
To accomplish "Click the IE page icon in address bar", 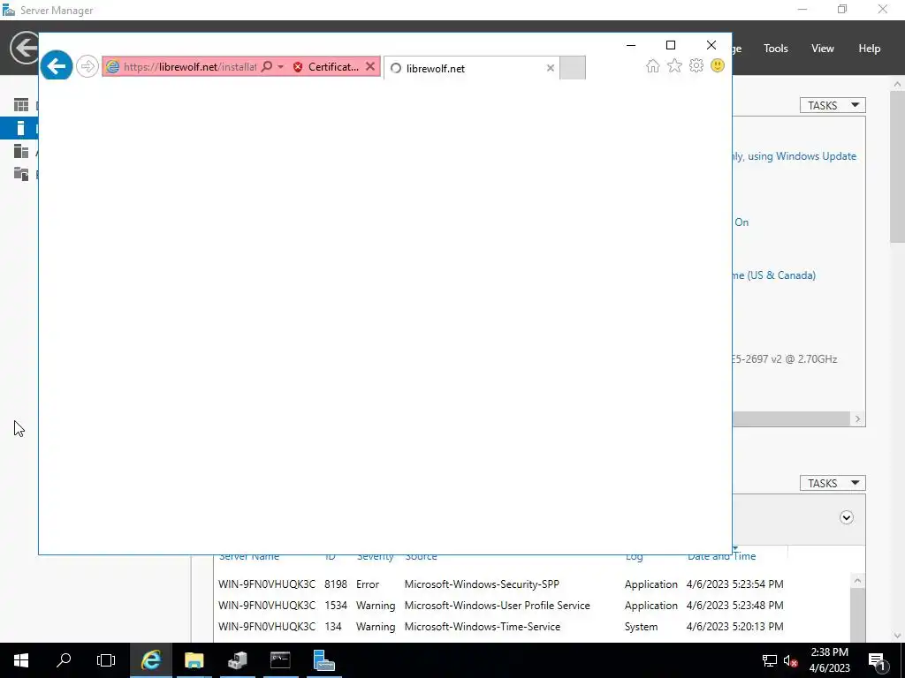I will 112,67.
